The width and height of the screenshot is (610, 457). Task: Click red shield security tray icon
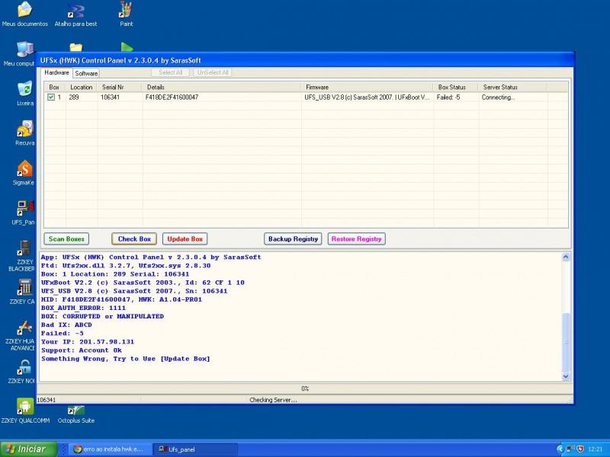[x=579, y=449]
